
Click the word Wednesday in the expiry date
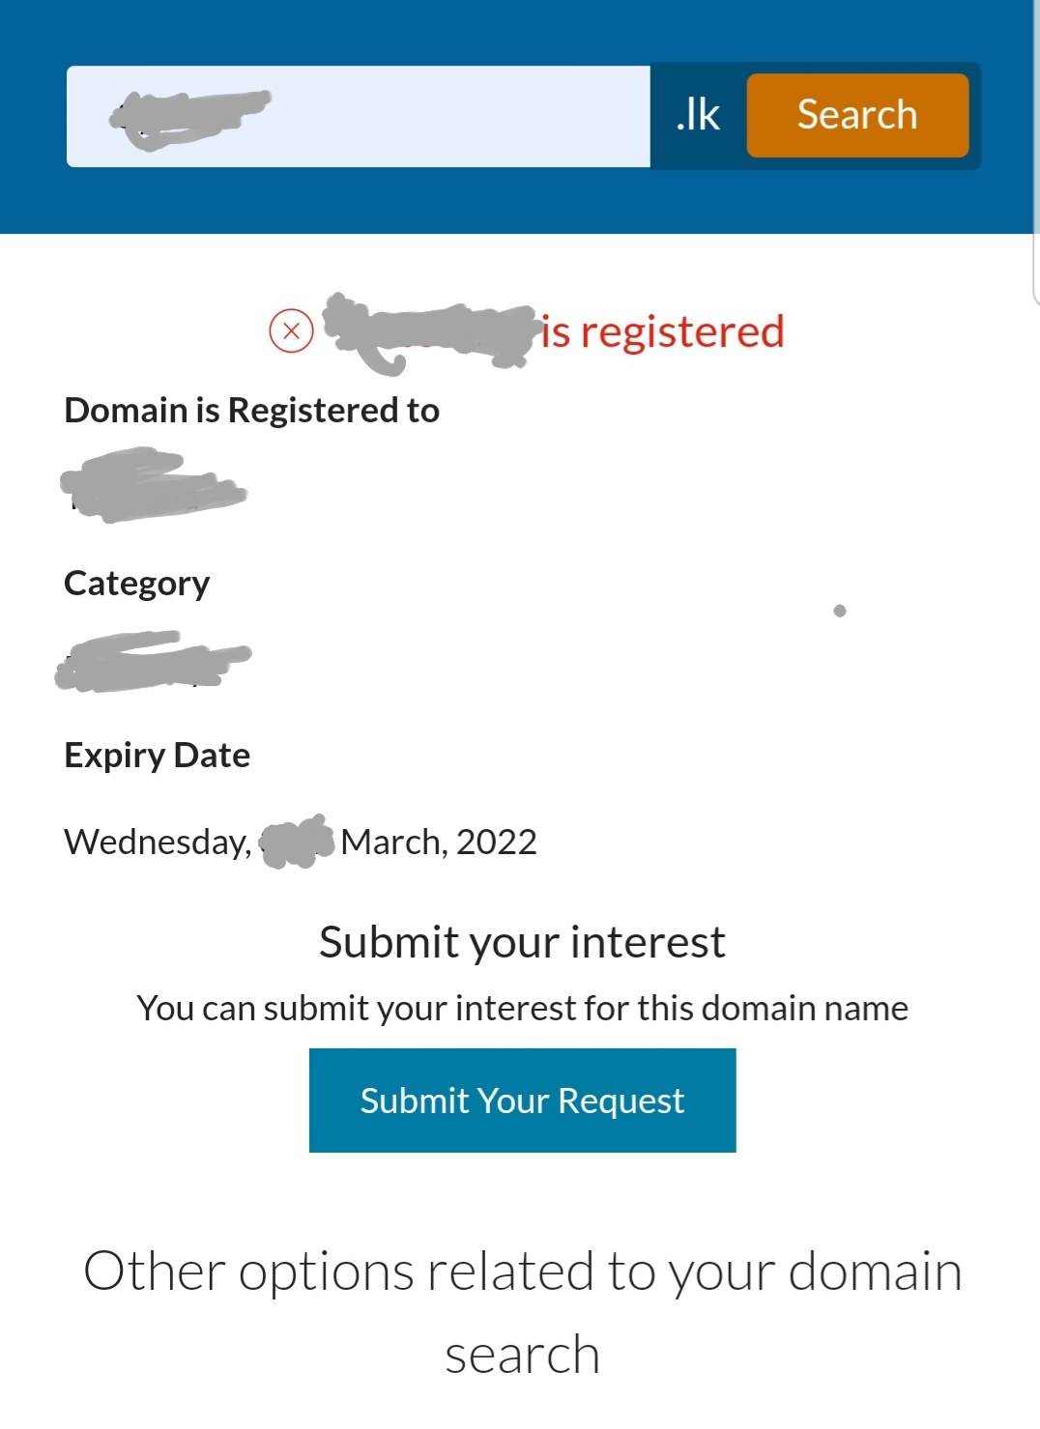158,843
